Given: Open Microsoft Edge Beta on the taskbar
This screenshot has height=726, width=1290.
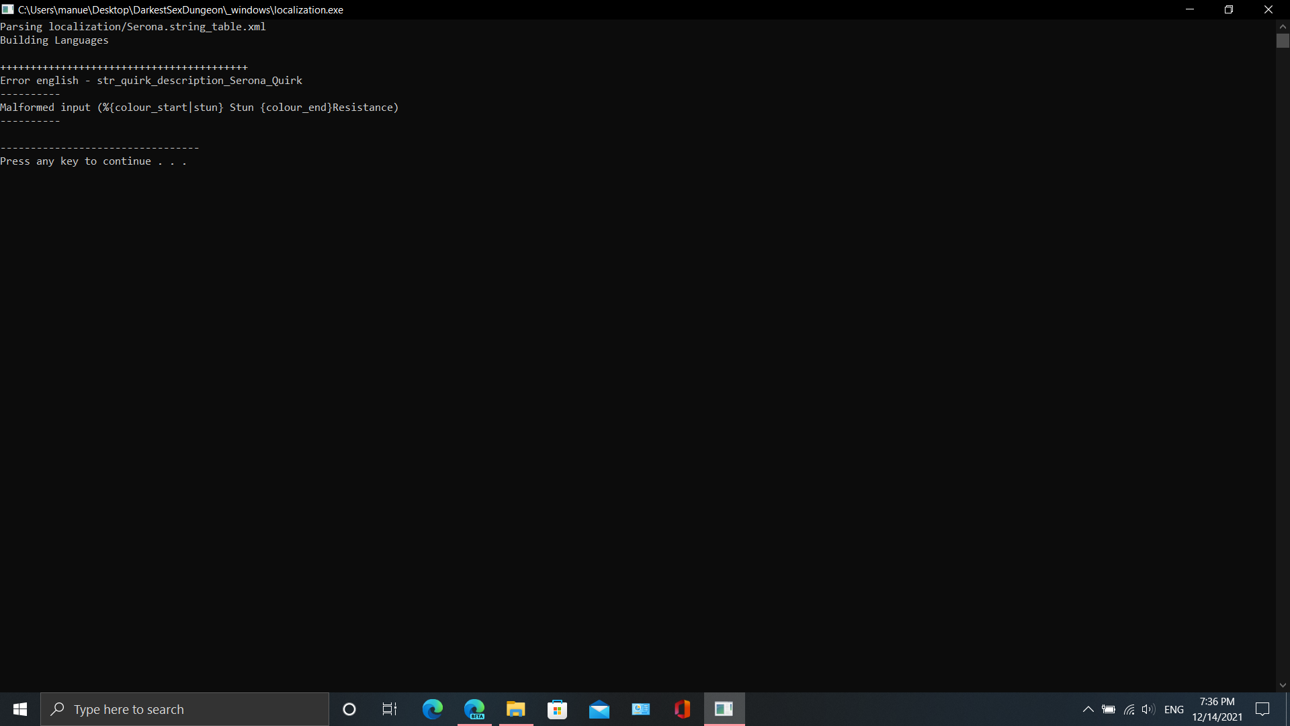Looking at the screenshot, I should [x=474, y=709].
